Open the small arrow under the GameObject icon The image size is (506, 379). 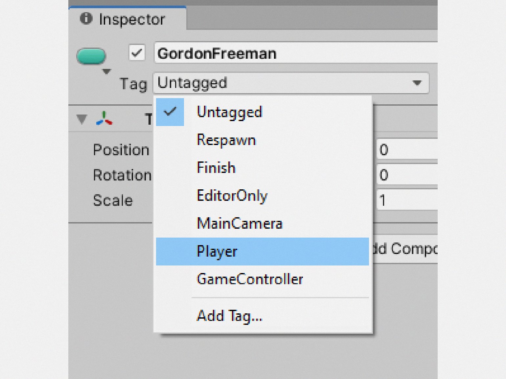point(106,71)
